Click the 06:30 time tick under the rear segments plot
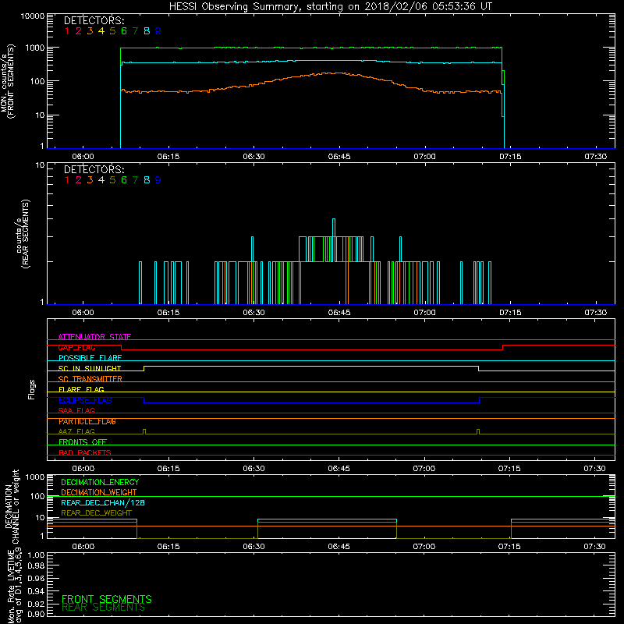Screen dimensions: 624x624 pos(253,313)
